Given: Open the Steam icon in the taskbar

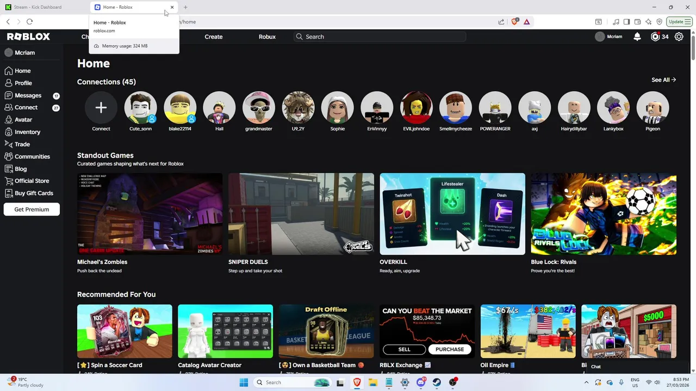Looking at the screenshot, I should coord(437,382).
